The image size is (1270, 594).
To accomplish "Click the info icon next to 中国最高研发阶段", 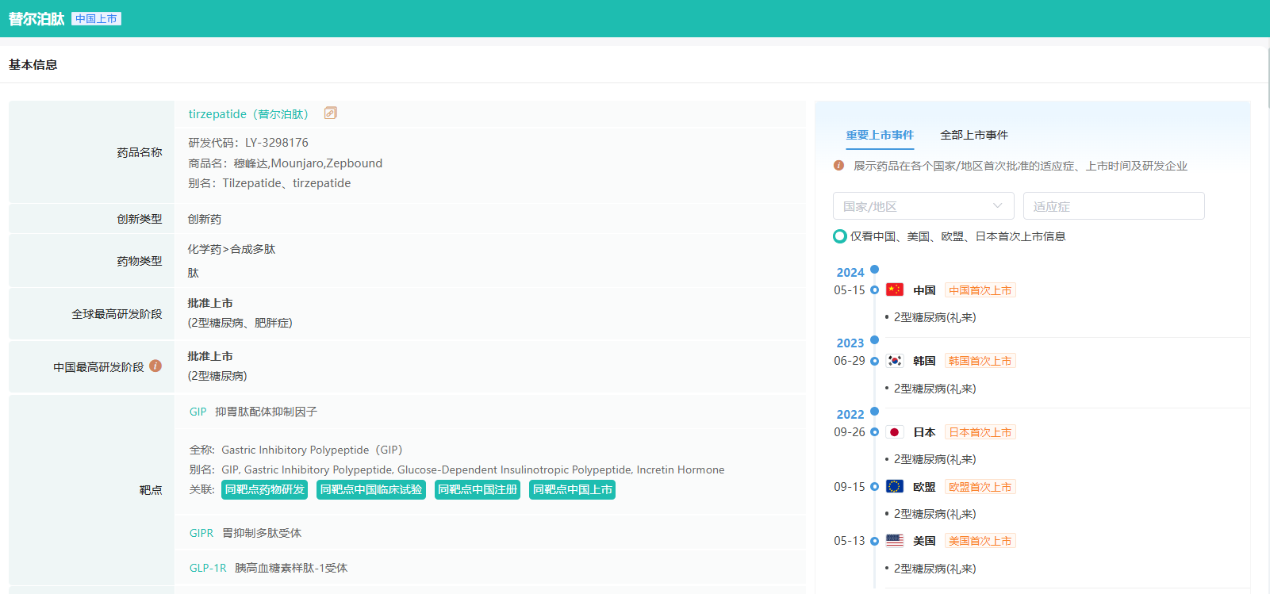I will [155, 366].
